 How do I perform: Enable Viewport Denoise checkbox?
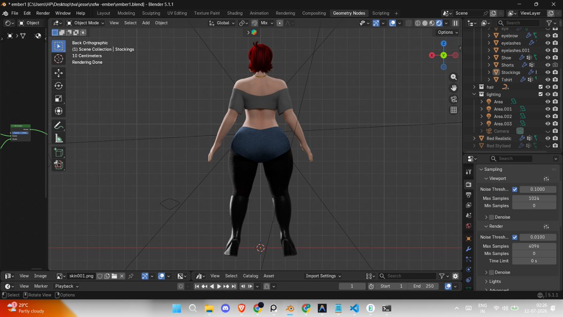point(492,217)
